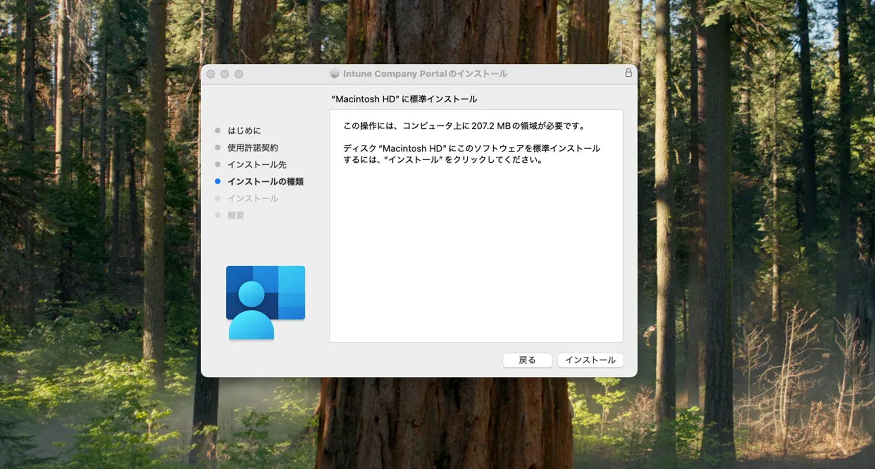
Task: Click the heading "Macintosh HD" に標準インストール
Action: coord(404,99)
